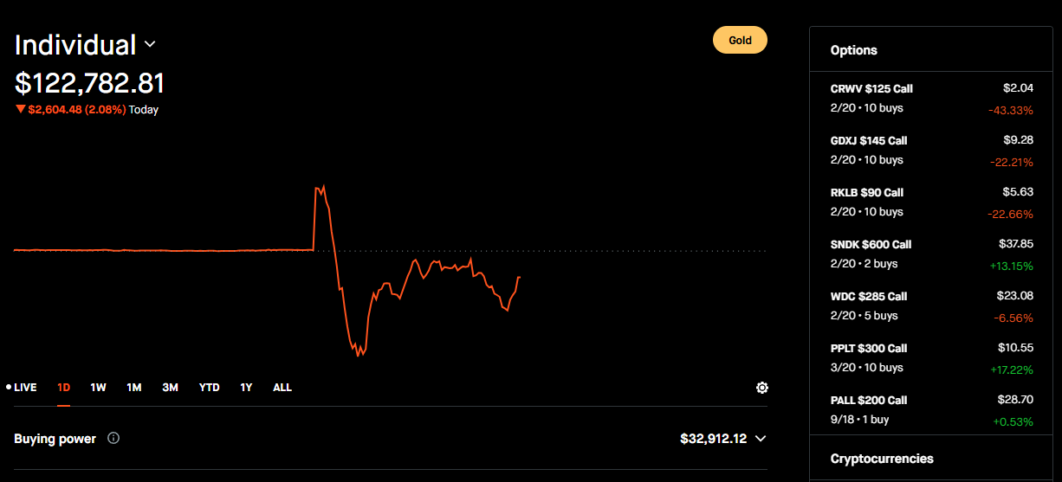This screenshot has width=1062, height=482.
Task: Switch chart to YTD range
Action: 209,387
